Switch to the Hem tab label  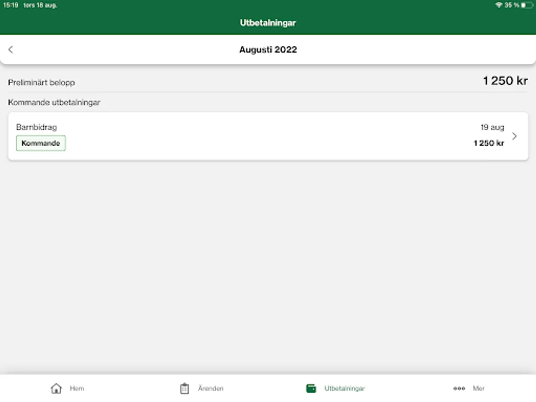coord(77,388)
